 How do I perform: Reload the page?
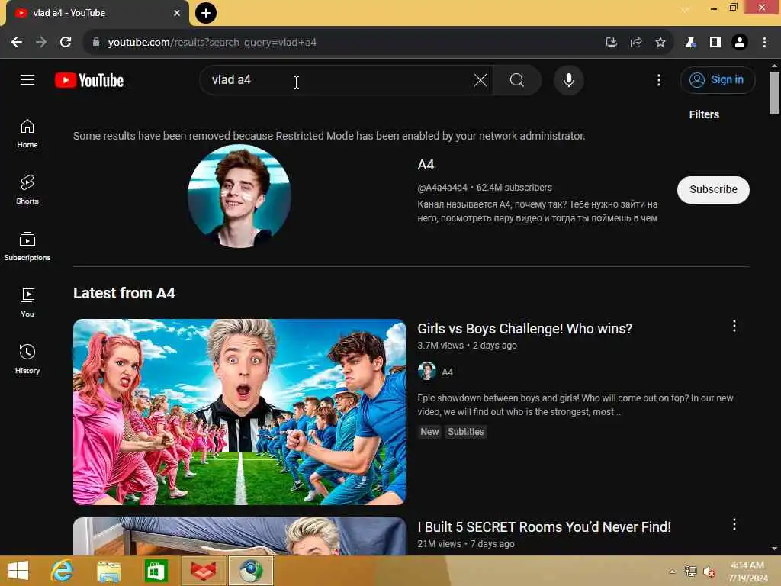coord(66,43)
